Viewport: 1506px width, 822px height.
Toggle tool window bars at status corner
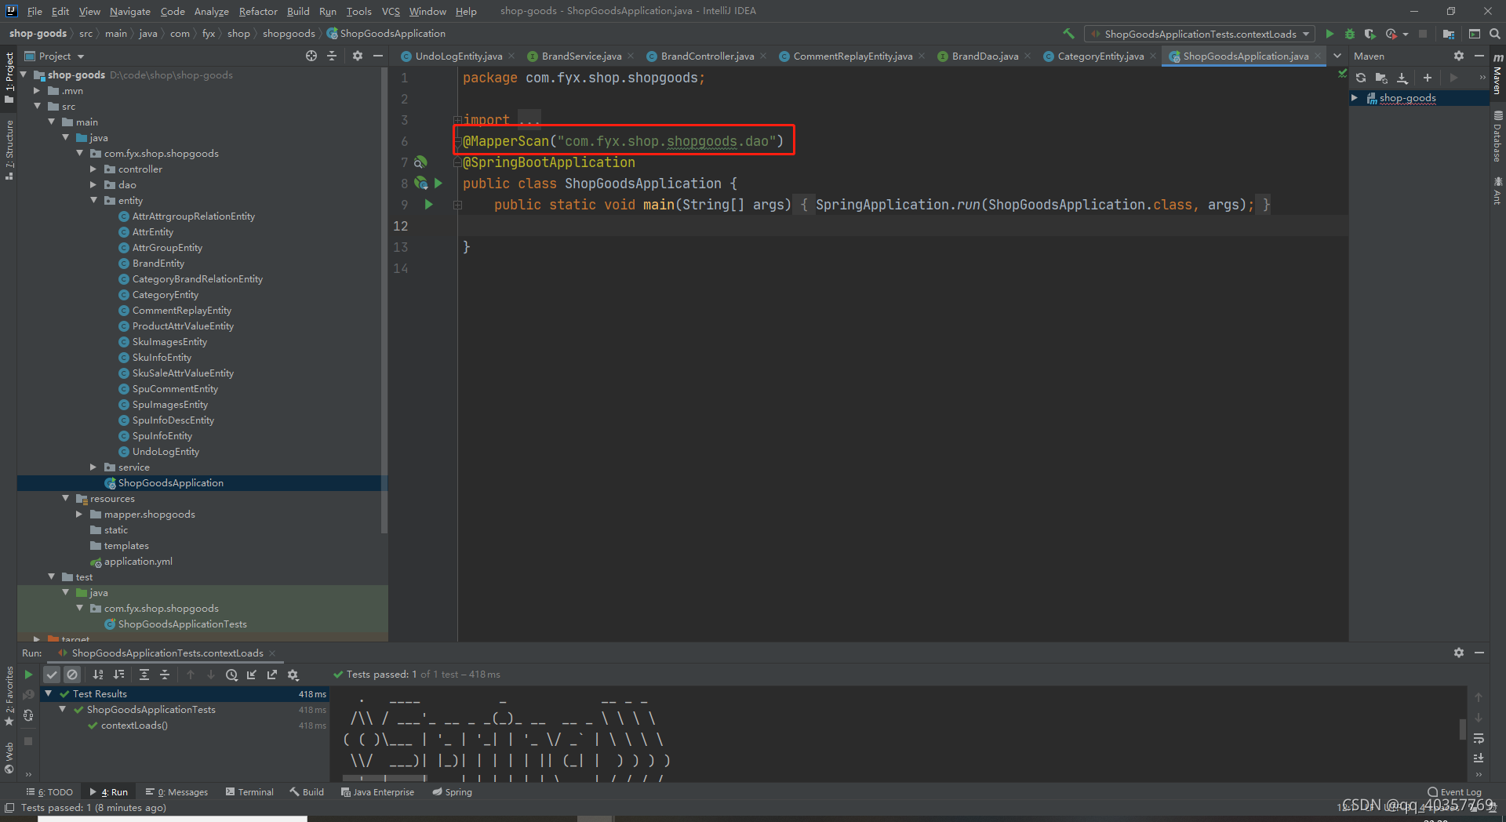pyautogui.click(x=9, y=807)
